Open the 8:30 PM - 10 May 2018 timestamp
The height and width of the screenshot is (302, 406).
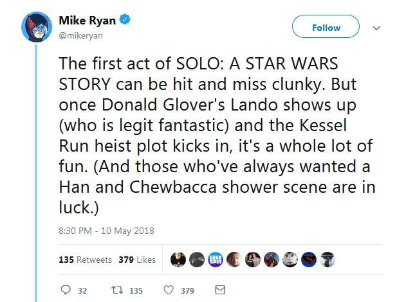point(106,231)
